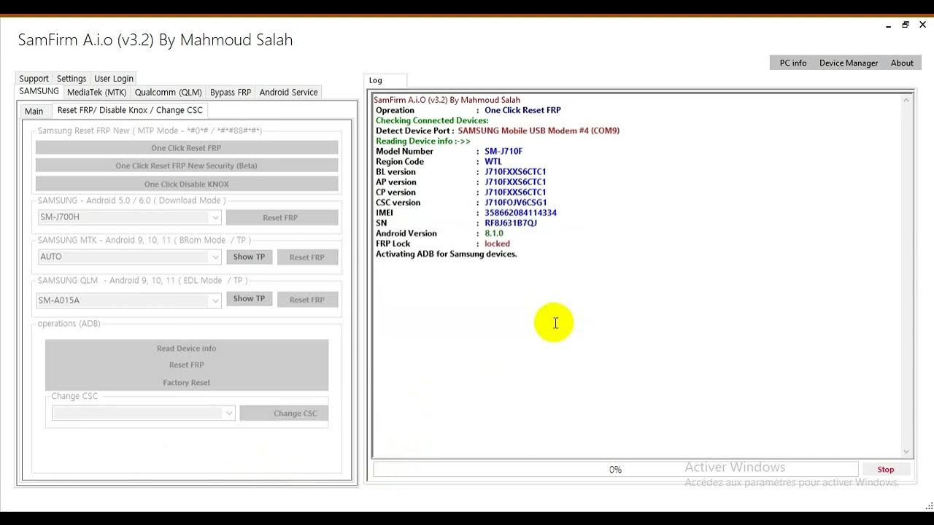Viewport: 934px width, 525px height.
Task: Click the Change CSC button
Action: tap(284, 413)
